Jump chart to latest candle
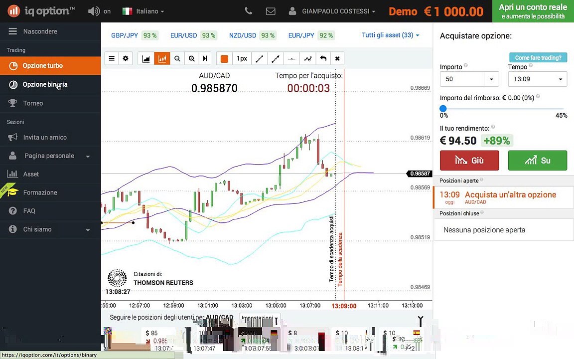The height and width of the screenshot is (359, 574). point(205,59)
